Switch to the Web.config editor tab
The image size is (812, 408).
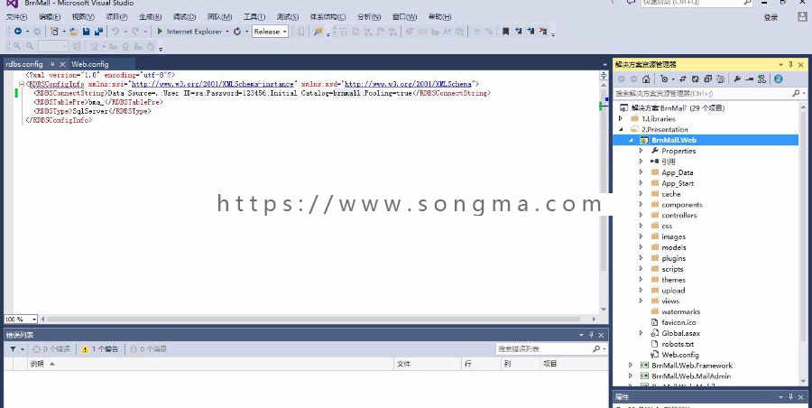(x=90, y=64)
